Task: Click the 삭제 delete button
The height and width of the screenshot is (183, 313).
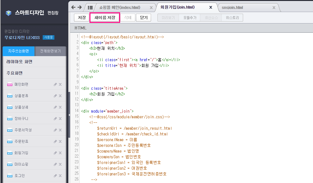Action: click(128, 18)
